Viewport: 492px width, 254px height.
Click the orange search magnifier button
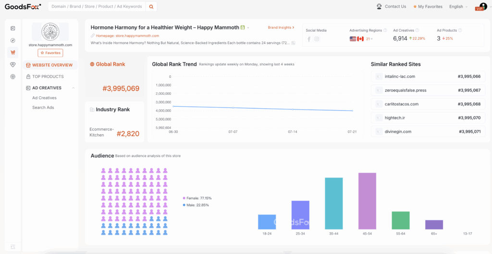click(151, 7)
